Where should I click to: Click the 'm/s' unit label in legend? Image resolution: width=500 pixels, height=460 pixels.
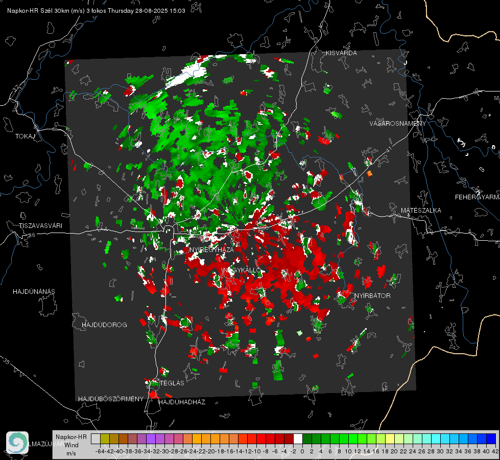pyautogui.click(x=71, y=453)
